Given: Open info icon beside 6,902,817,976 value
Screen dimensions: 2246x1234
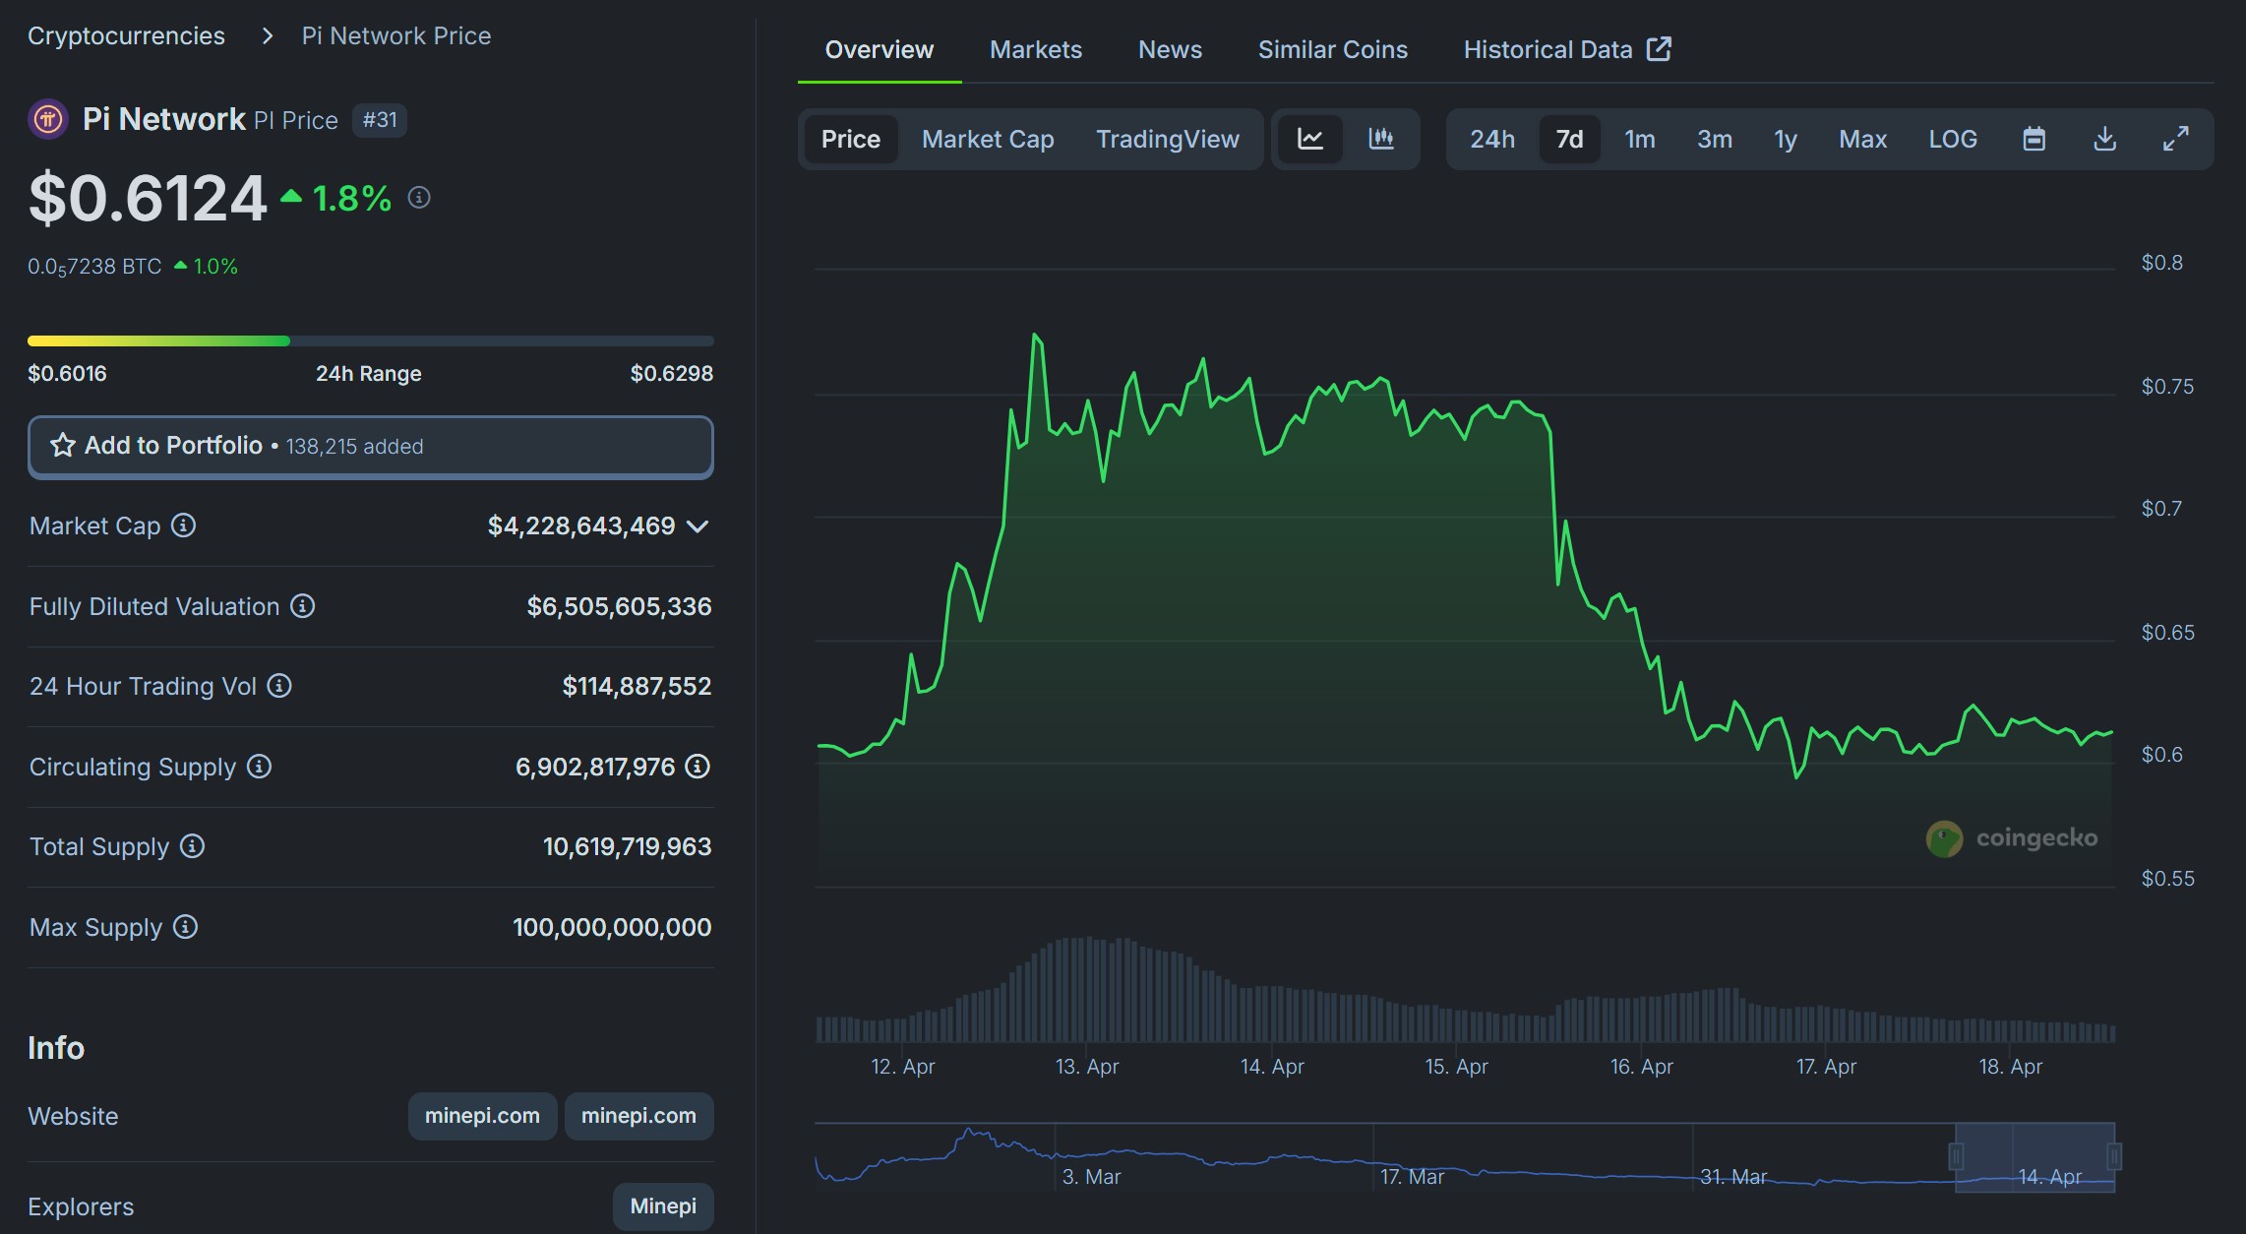Looking at the screenshot, I should 698,767.
